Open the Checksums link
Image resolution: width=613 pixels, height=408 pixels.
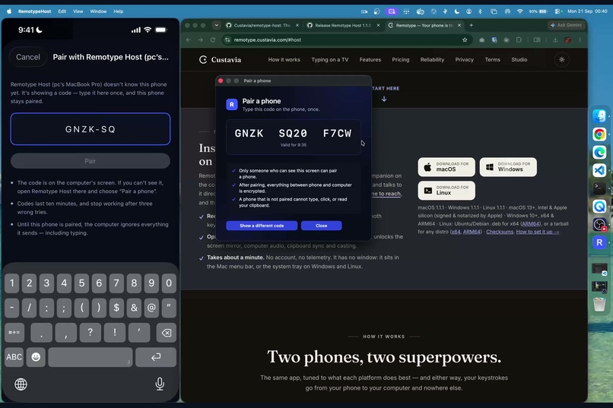500,232
